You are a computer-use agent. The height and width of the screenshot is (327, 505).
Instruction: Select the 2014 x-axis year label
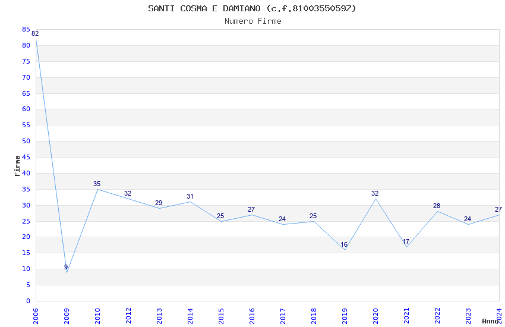click(x=190, y=316)
